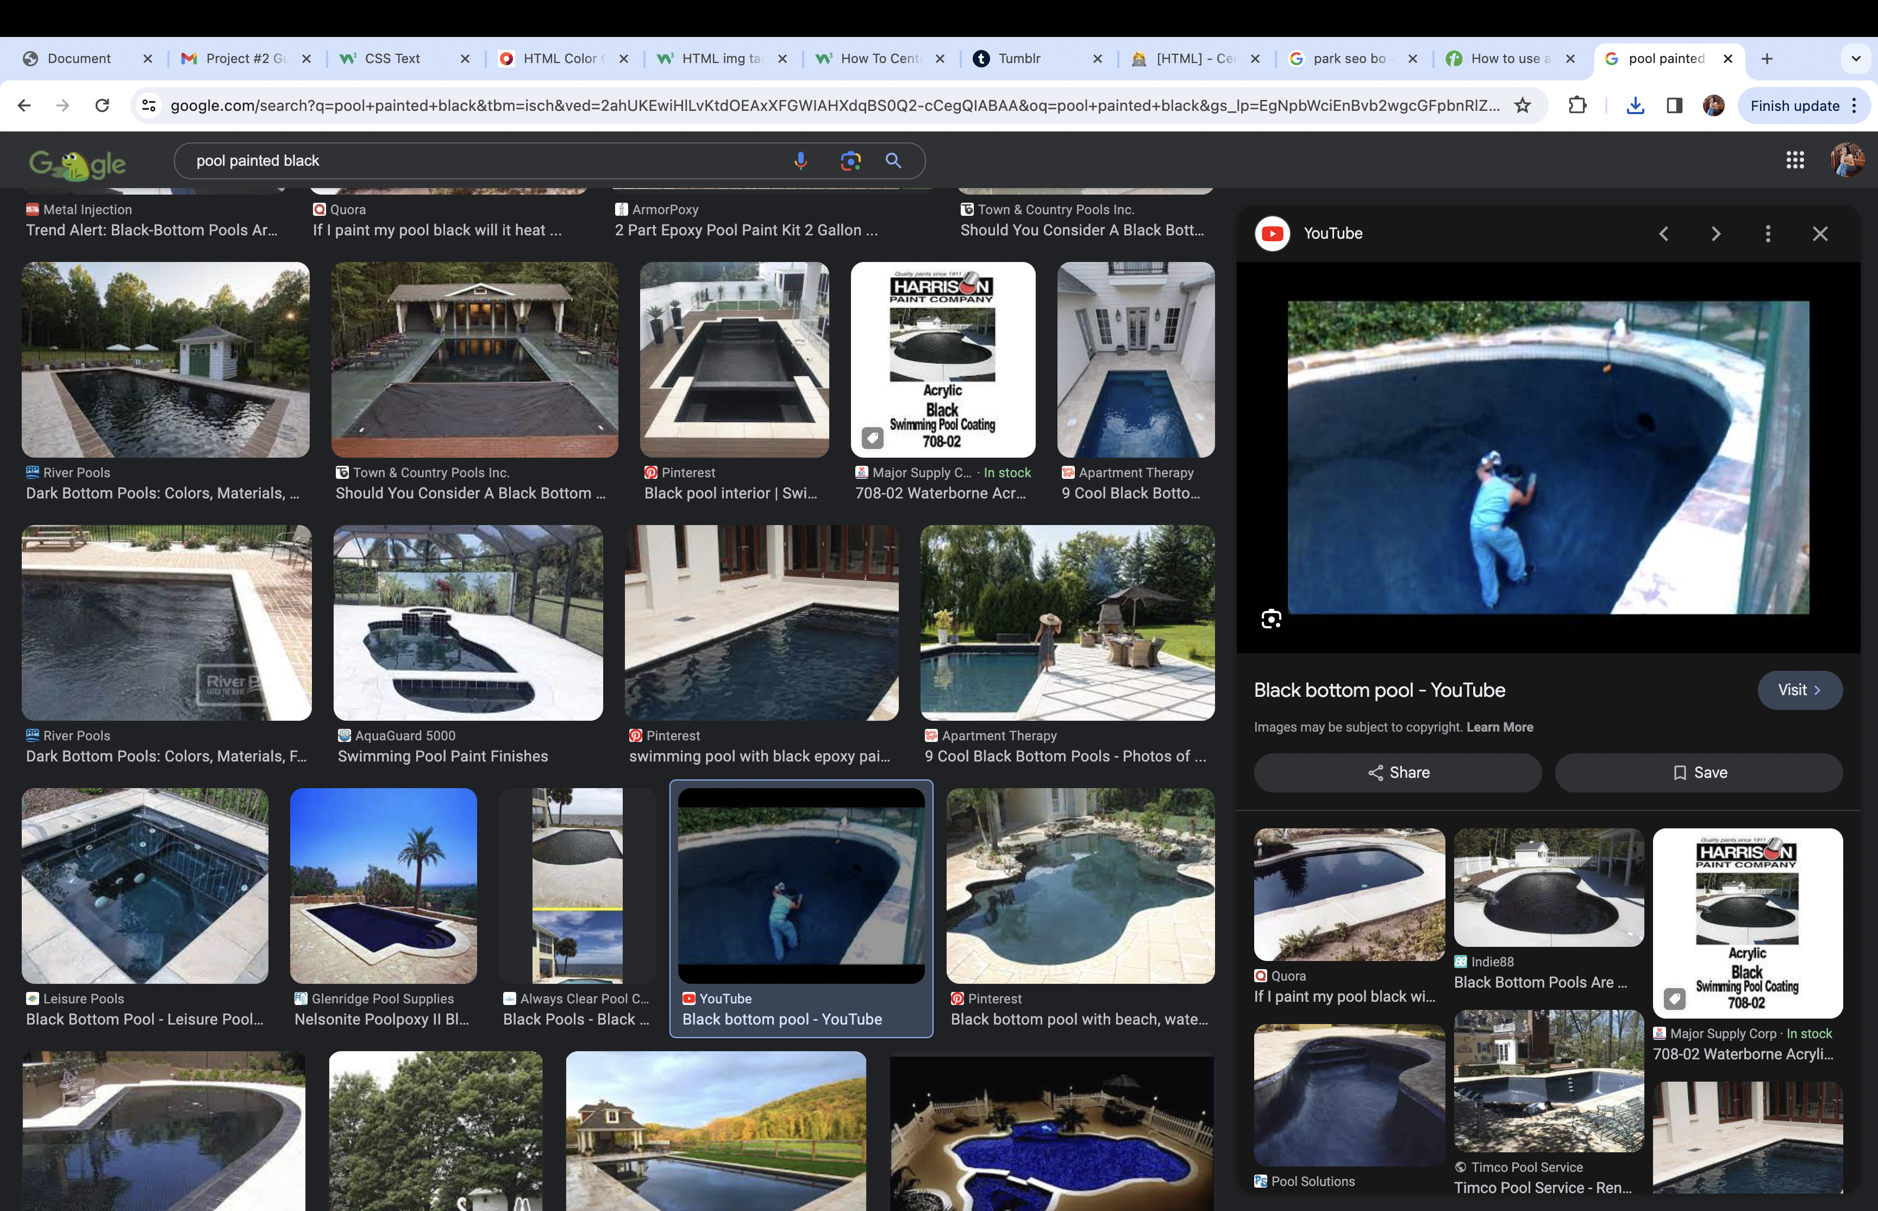Toggle the Chrome side panel
The width and height of the screenshot is (1878, 1211).
point(1674,105)
